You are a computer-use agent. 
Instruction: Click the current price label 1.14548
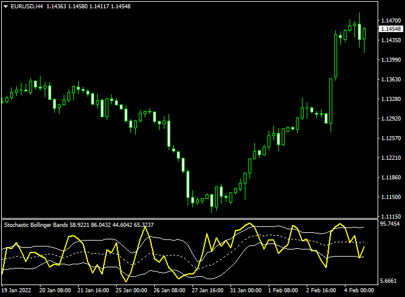tap(391, 29)
